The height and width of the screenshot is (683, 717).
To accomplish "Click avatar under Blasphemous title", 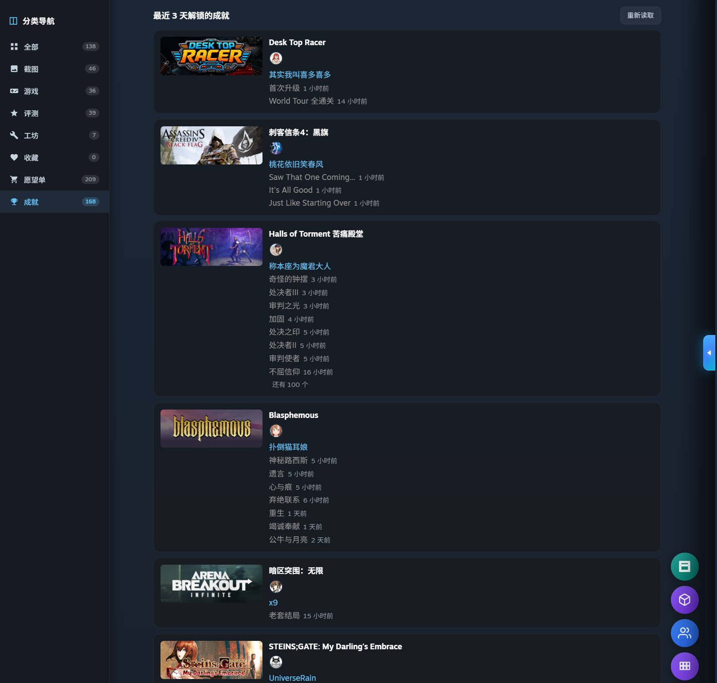I will [276, 431].
